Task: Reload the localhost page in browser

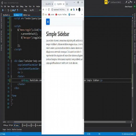Action: tap(49, 10)
